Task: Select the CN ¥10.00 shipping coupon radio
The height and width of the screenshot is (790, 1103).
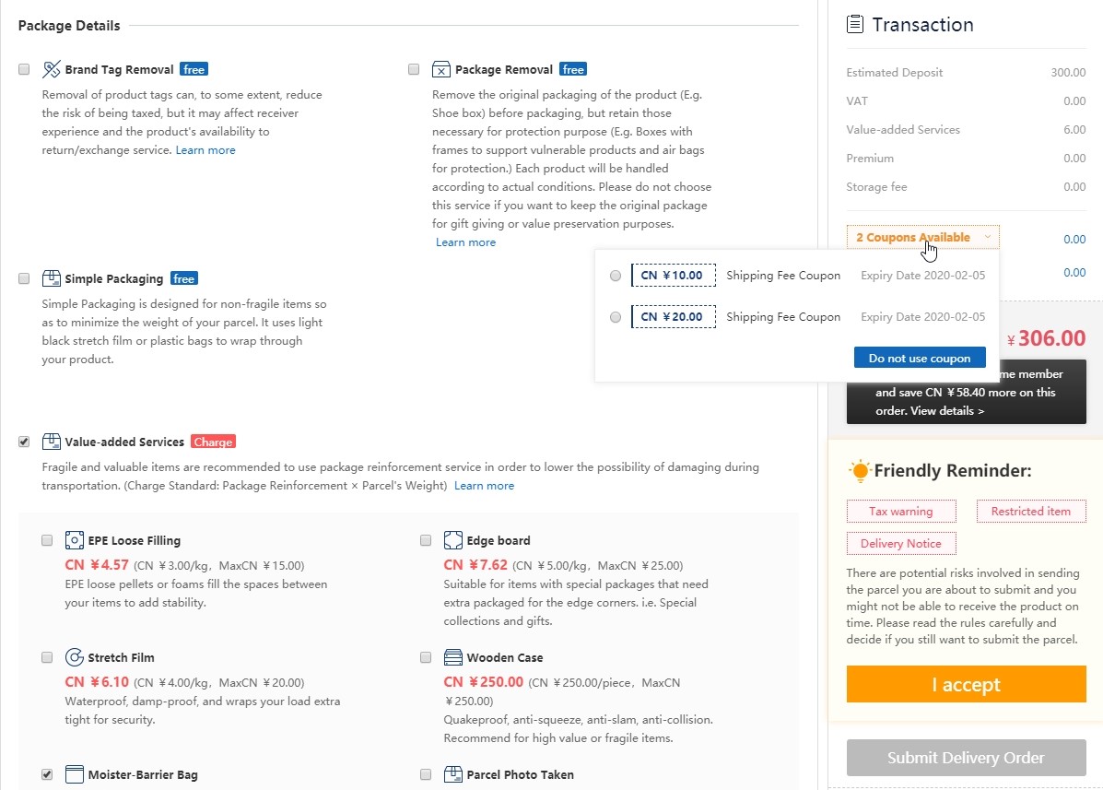Action: click(x=616, y=276)
